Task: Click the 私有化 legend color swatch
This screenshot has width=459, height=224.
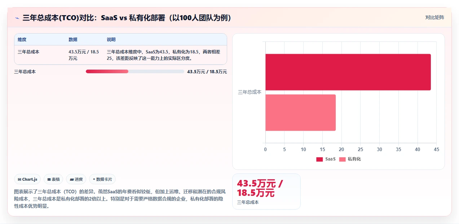Action: coord(342,159)
